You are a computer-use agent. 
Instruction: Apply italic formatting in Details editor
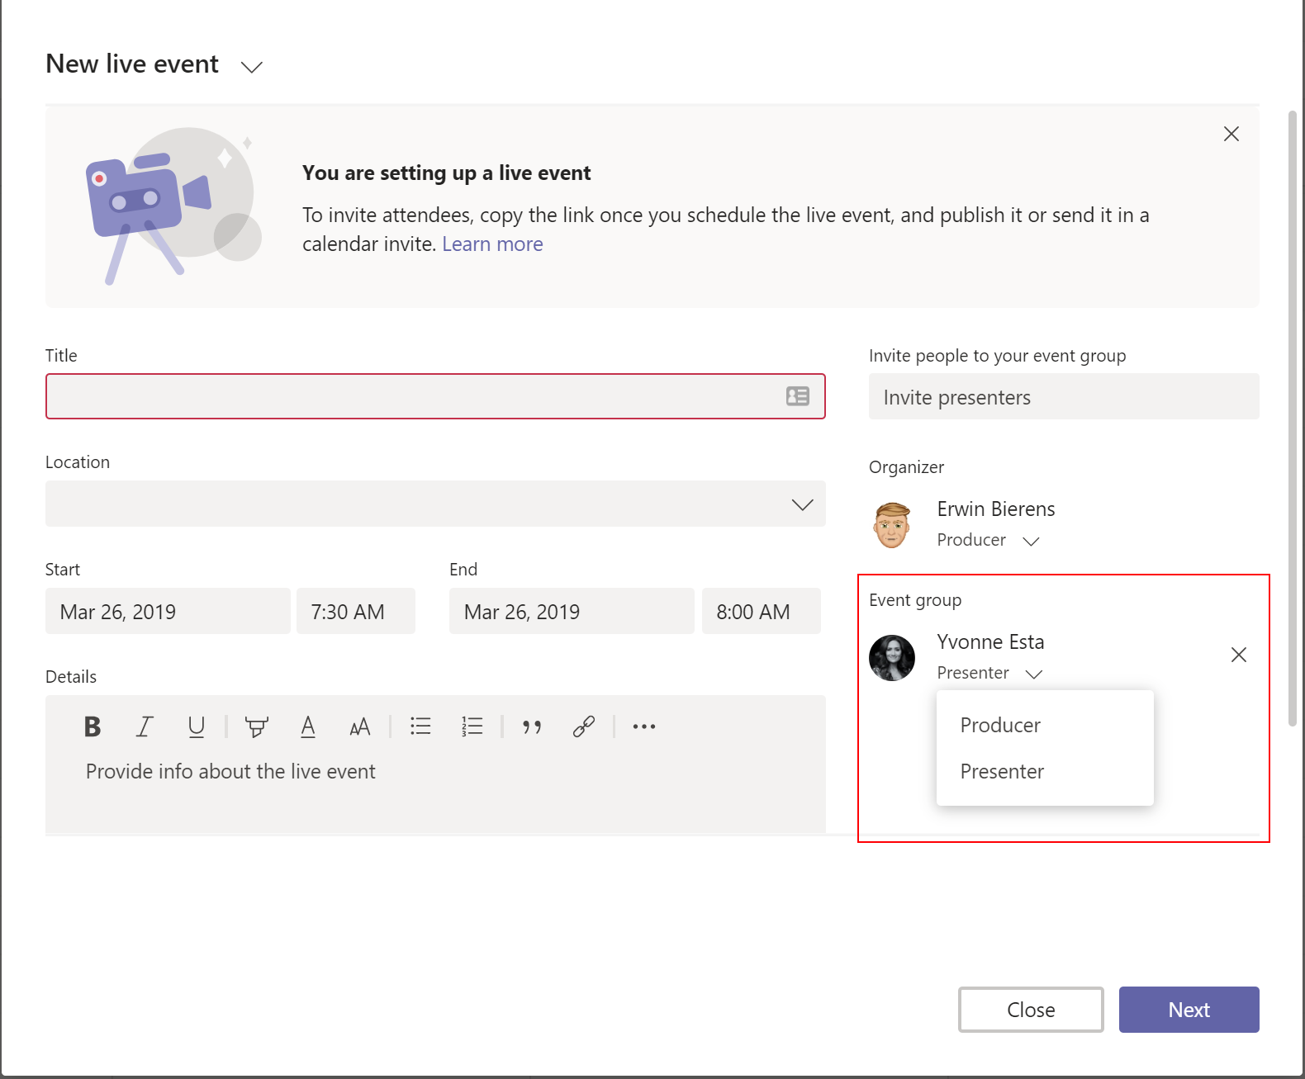145,726
